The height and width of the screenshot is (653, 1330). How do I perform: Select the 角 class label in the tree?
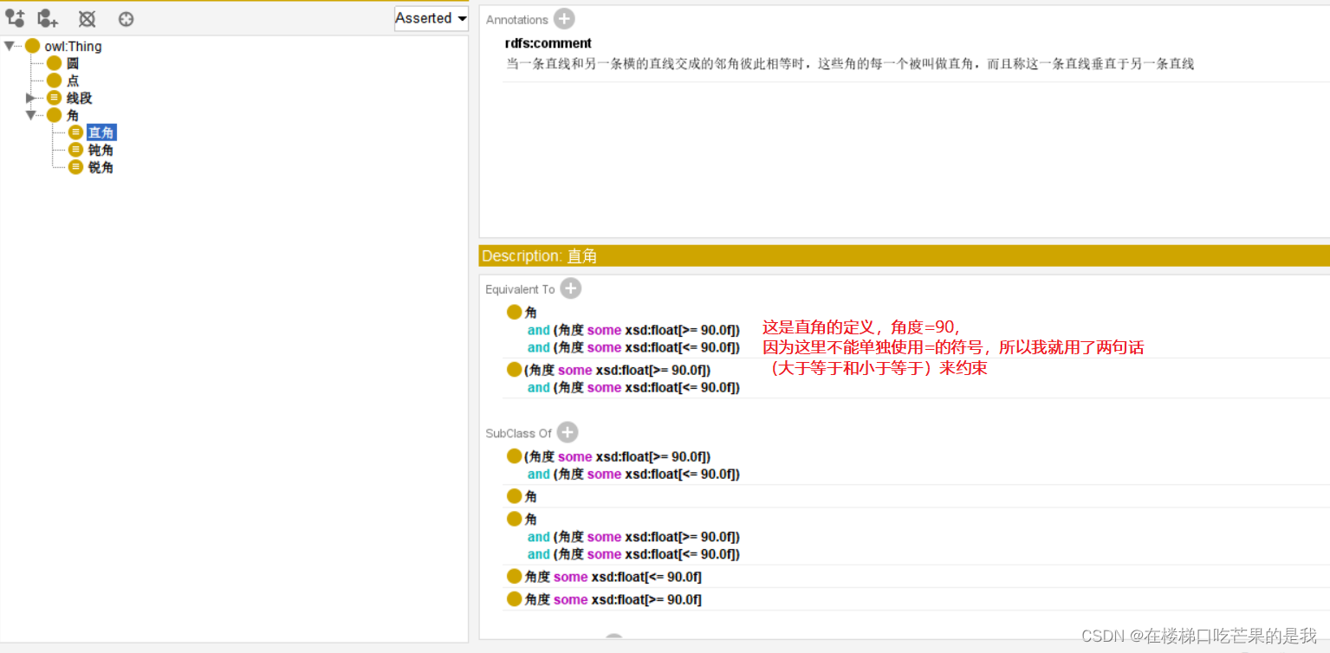point(73,115)
